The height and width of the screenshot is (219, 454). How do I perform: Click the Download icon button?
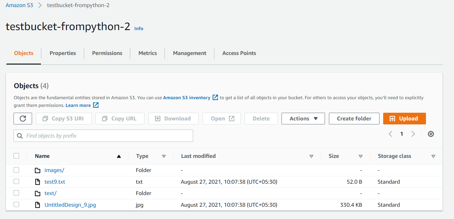click(x=158, y=118)
